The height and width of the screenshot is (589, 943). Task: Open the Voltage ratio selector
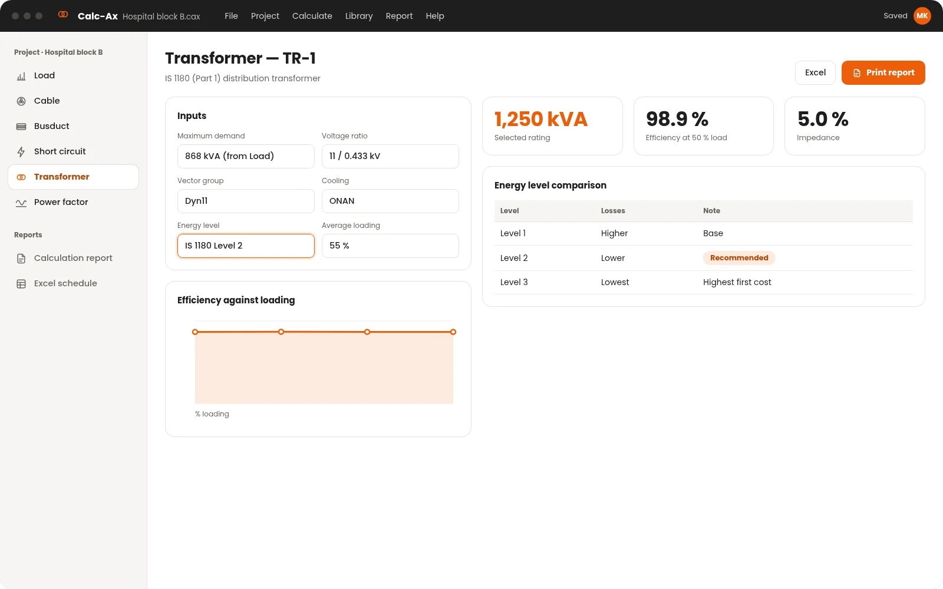tap(390, 156)
